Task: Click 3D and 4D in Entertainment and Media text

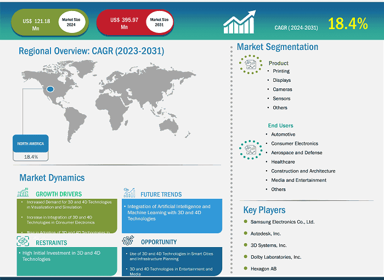Action: [171, 271]
